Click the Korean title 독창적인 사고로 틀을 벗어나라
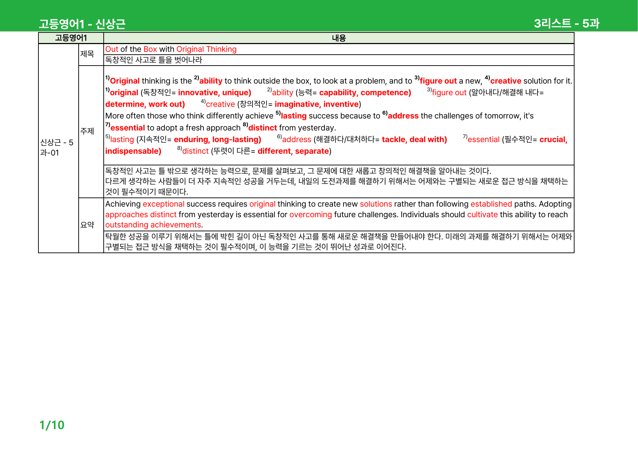The height and width of the screenshot is (451, 638). pos(154,60)
